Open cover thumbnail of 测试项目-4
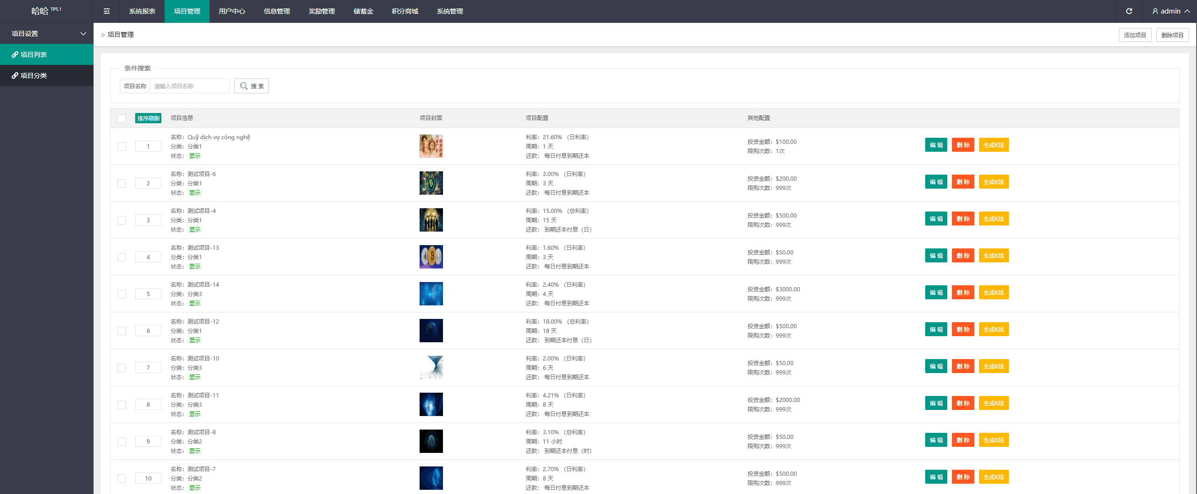 point(431,220)
